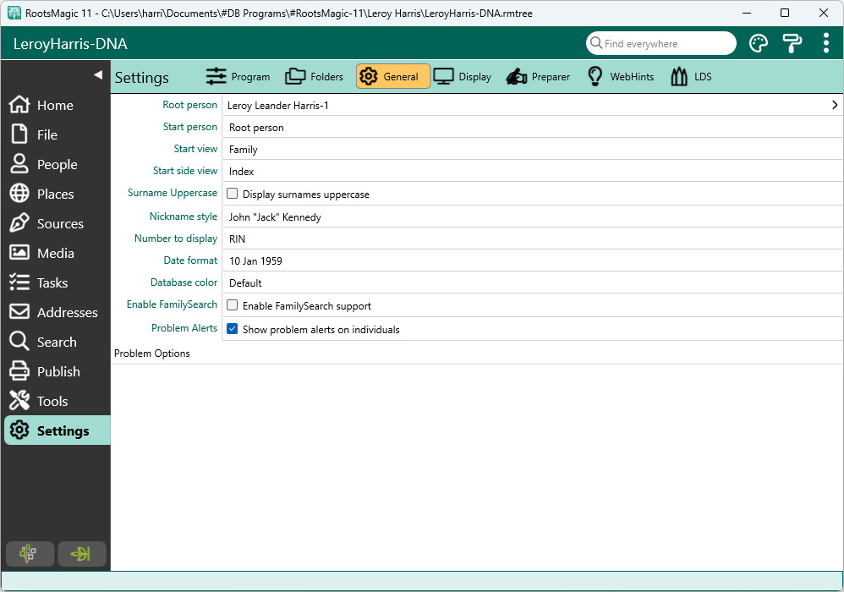Close the RootsMagic window
This screenshot has width=844, height=592.
tap(824, 13)
